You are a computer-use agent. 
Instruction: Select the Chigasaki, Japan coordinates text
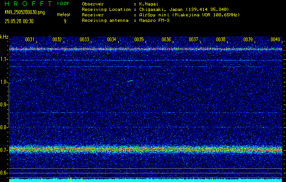[184, 10]
